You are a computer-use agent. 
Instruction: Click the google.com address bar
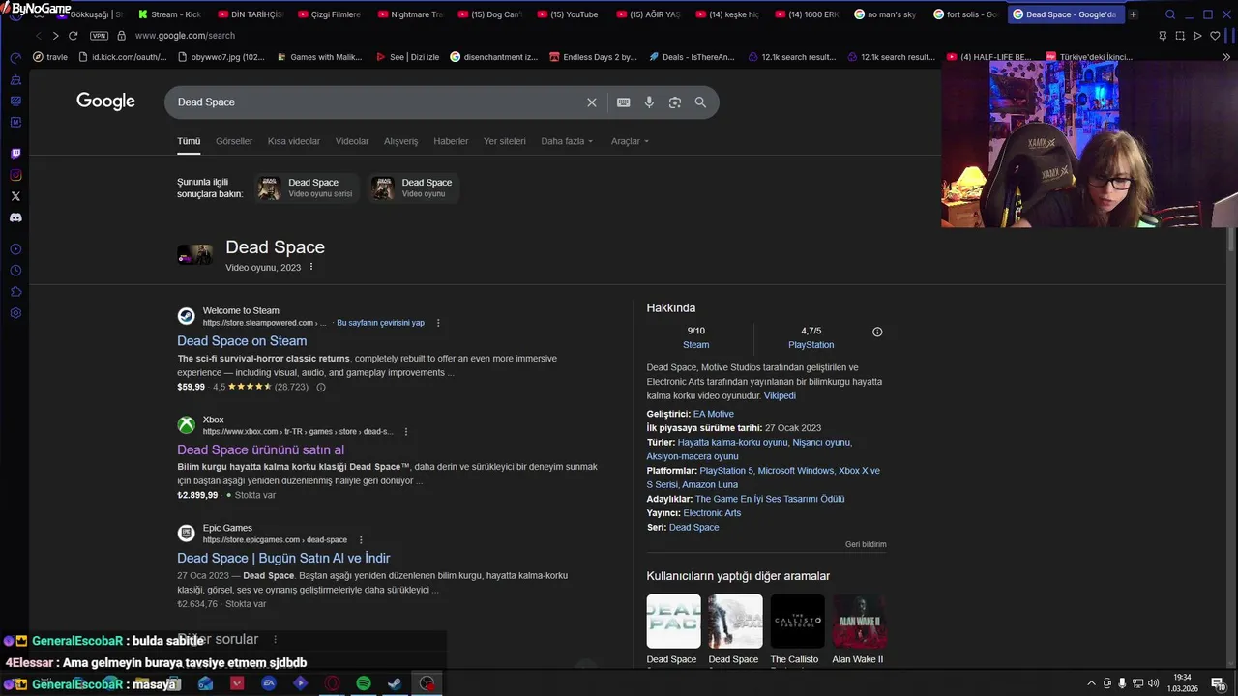tap(185, 36)
